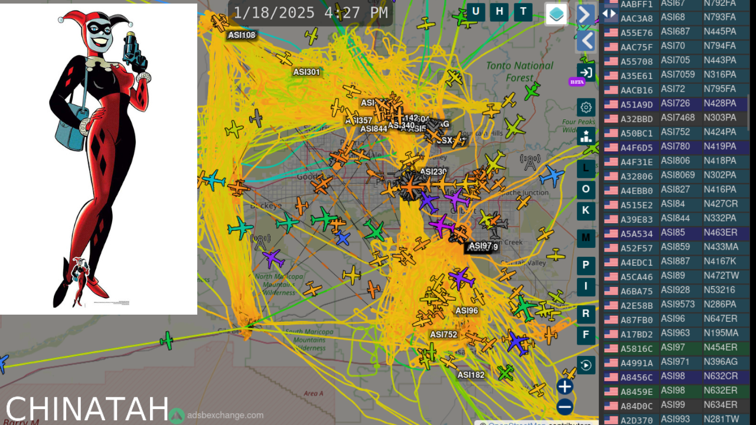Toggle the M map button
The height and width of the screenshot is (425, 756).
586,238
